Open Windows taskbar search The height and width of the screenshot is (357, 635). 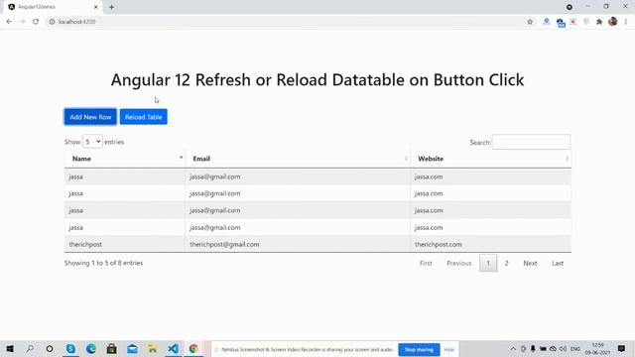tap(30, 348)
